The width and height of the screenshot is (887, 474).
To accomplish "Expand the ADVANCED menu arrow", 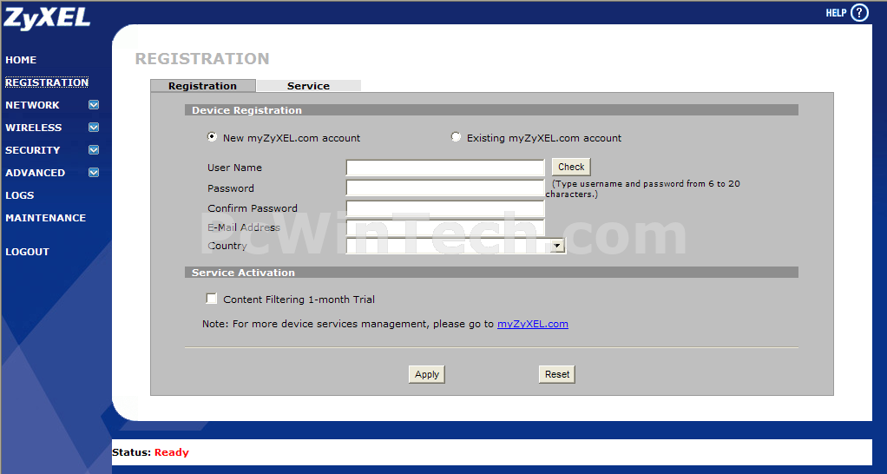I will 94,173.
